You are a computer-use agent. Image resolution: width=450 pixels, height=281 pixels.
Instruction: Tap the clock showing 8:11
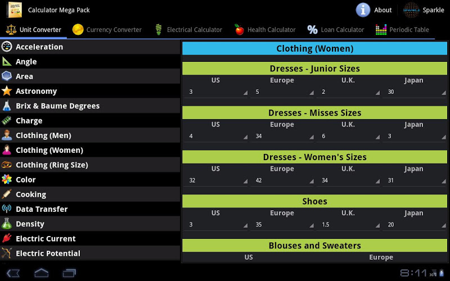coord(413,273)
